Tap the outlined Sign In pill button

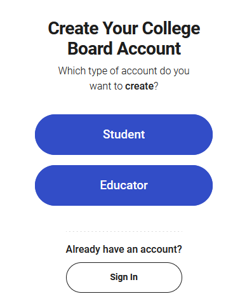(124, 278)
